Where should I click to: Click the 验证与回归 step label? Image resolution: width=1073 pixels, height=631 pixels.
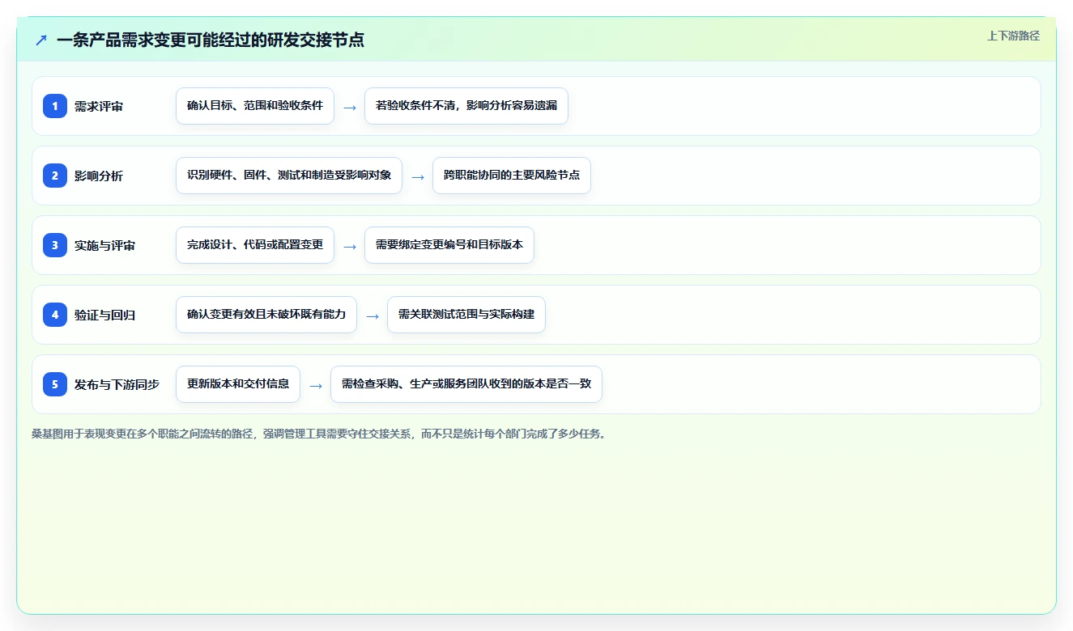[104, 315]
